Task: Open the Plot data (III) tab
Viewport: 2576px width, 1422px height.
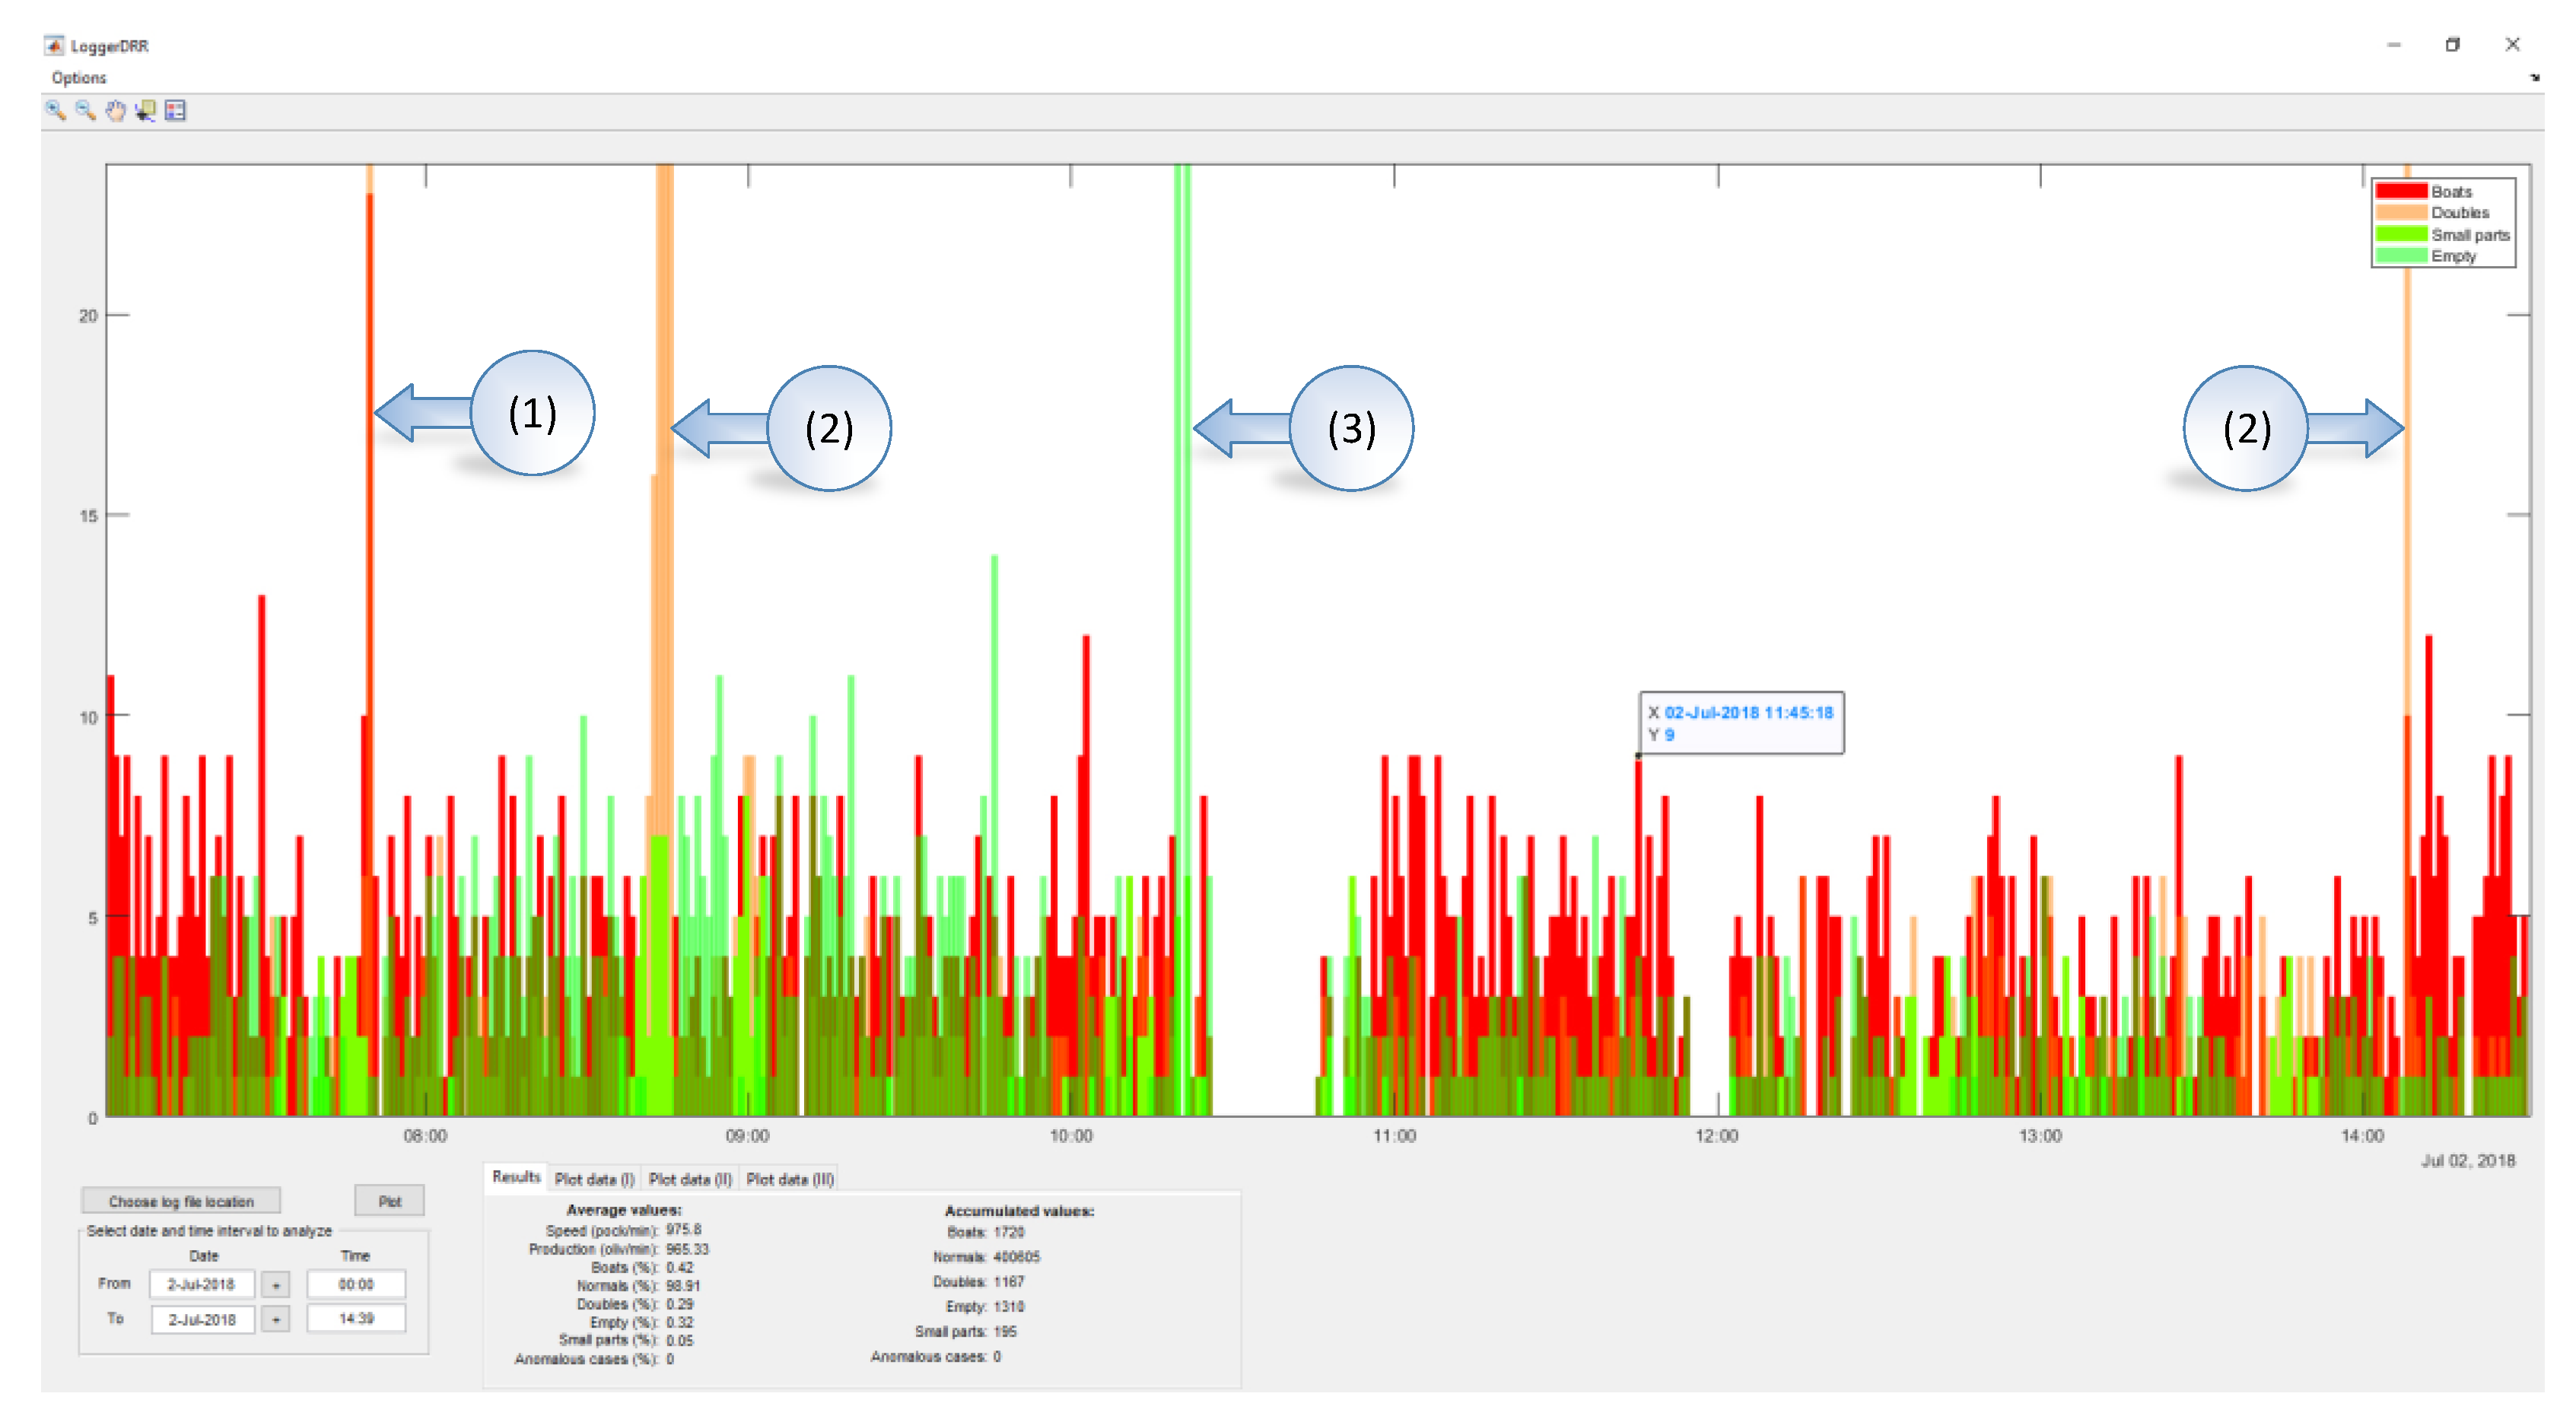Action: pos(790,1179)
